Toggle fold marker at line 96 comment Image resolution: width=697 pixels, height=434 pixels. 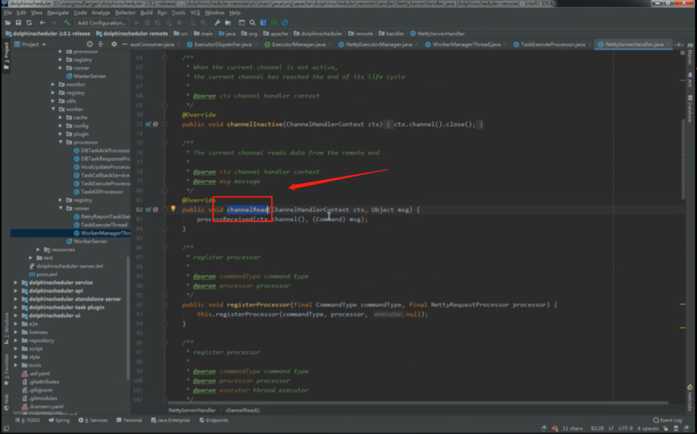(x=165, y=342)
